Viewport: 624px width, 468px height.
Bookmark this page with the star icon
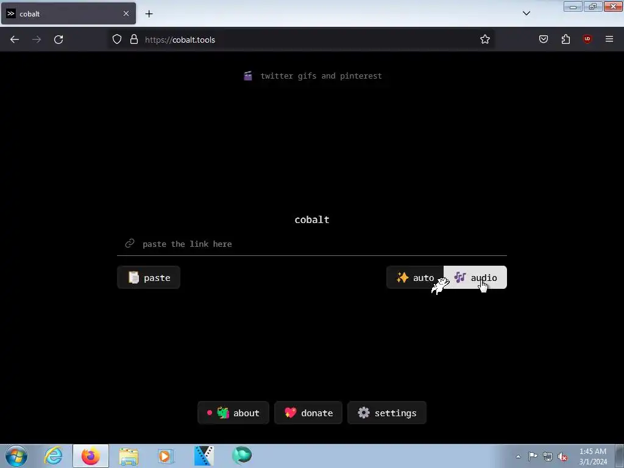(x=484, y=40)
